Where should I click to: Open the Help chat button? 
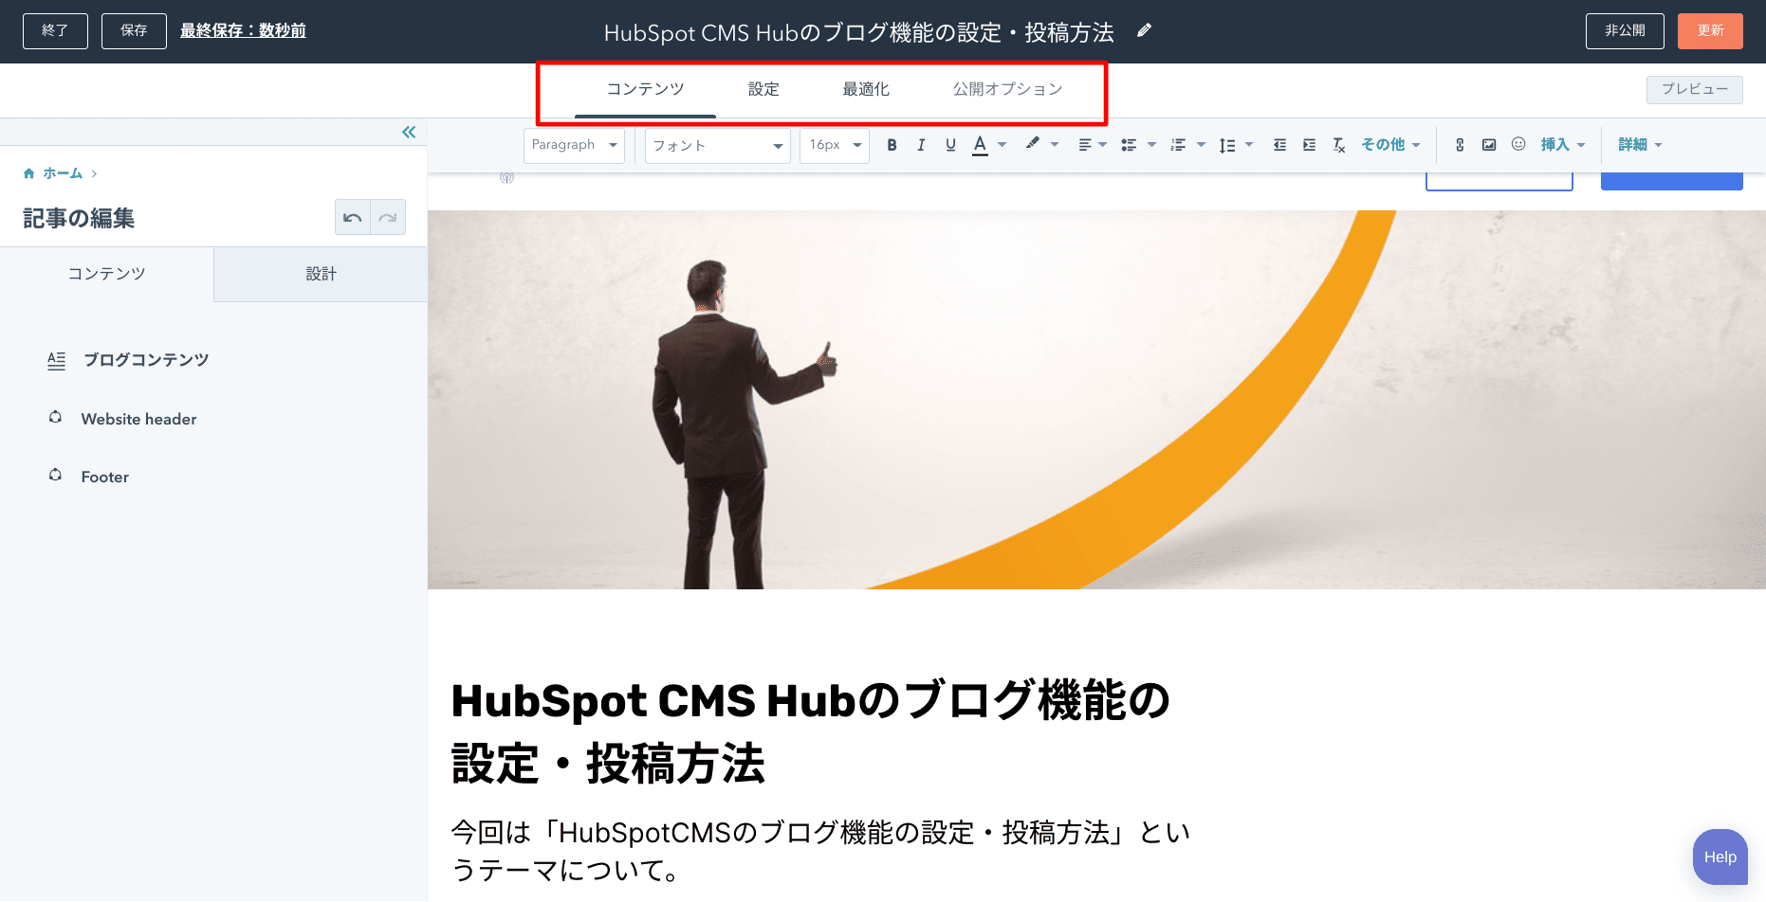point(1720,857)
